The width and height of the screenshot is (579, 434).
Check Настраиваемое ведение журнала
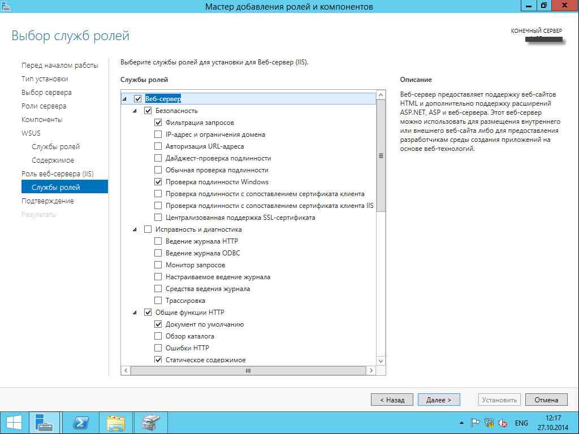(158, 277)
